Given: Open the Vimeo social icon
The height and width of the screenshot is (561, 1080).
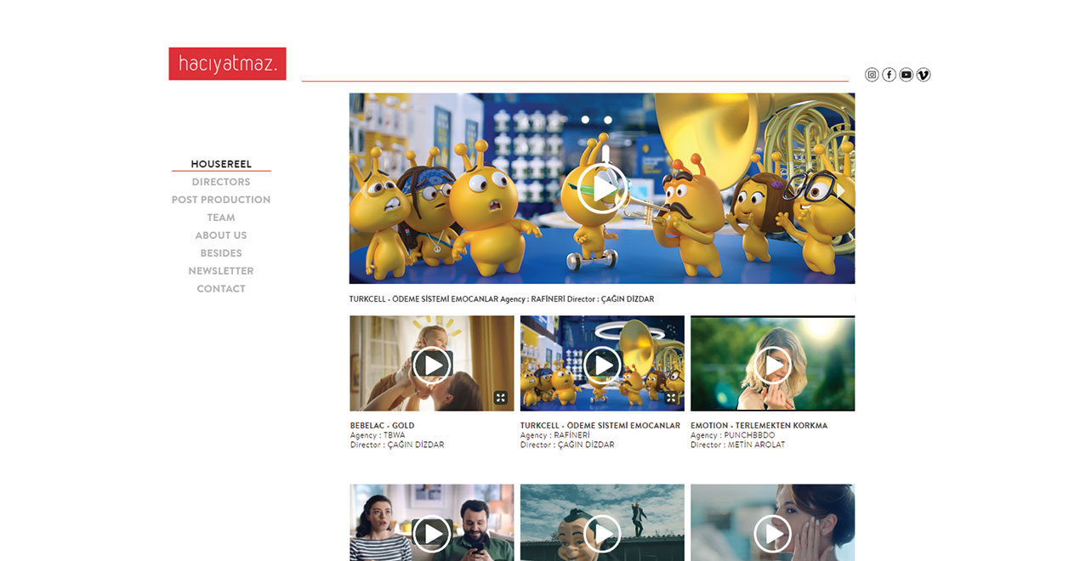Looking at the screenshot, I should tap(924, 75).
